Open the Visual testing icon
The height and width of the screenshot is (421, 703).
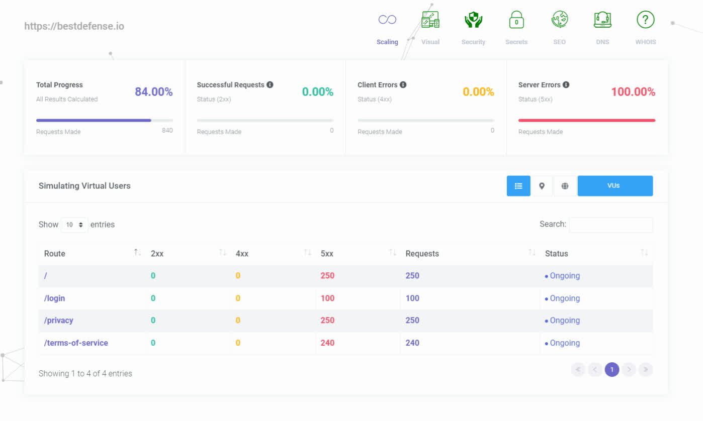point(430,21)
